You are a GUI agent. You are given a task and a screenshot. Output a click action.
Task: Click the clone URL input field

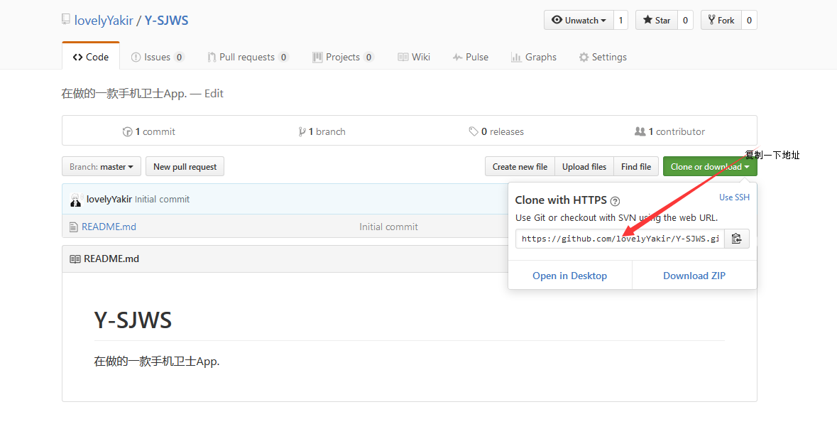coord(620,239)
